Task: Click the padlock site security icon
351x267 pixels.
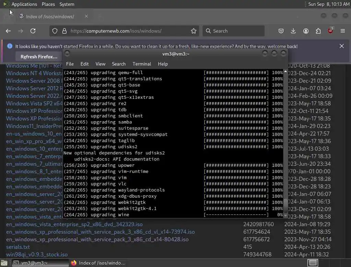Action: coord(64,31)
